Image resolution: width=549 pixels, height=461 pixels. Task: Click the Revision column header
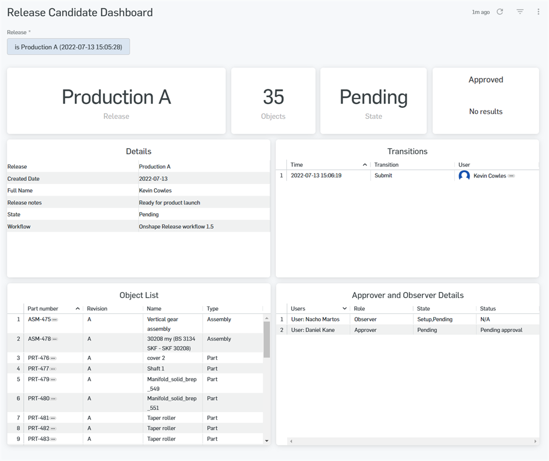pyautogui.click(x=97, y=309)
